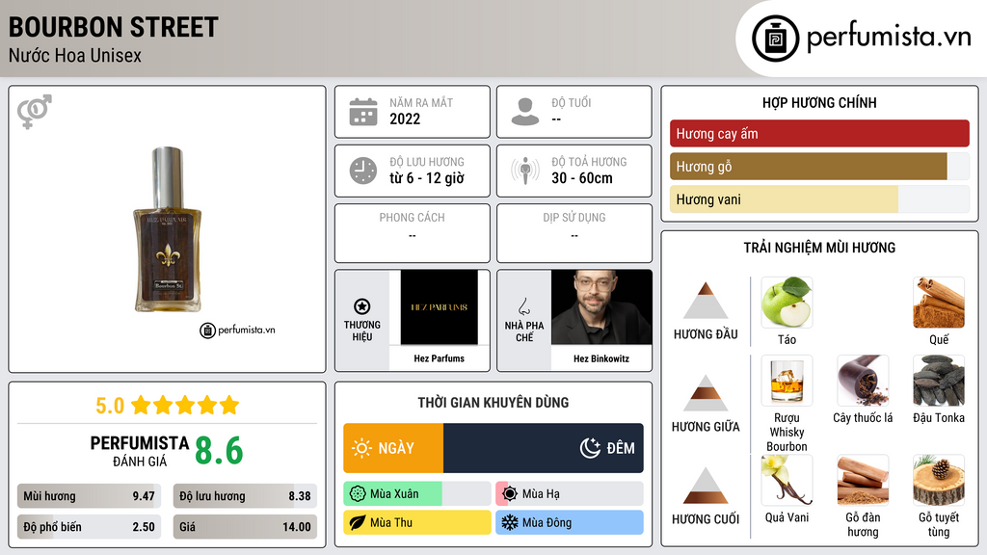Click the nose icon above Nhà pha chế

pyautogui.click(x=523, y=306)
